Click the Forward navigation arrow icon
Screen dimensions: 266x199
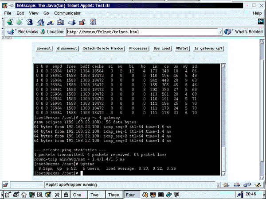[x=20, y=22]
